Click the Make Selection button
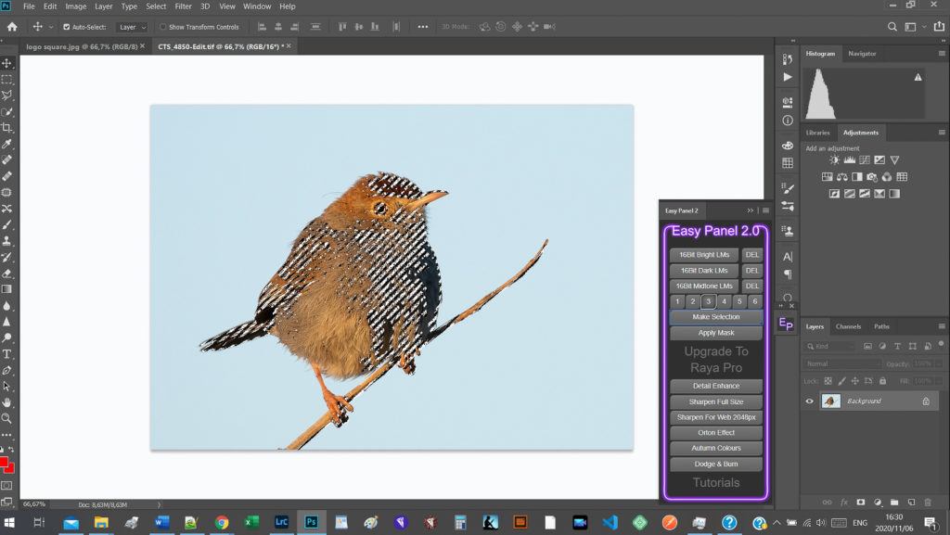The image size is (950, 535). (x=716, y=317)
